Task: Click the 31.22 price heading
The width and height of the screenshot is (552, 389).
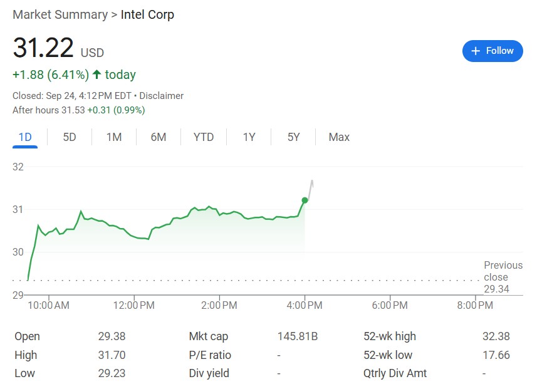Action: click(43, 49)
